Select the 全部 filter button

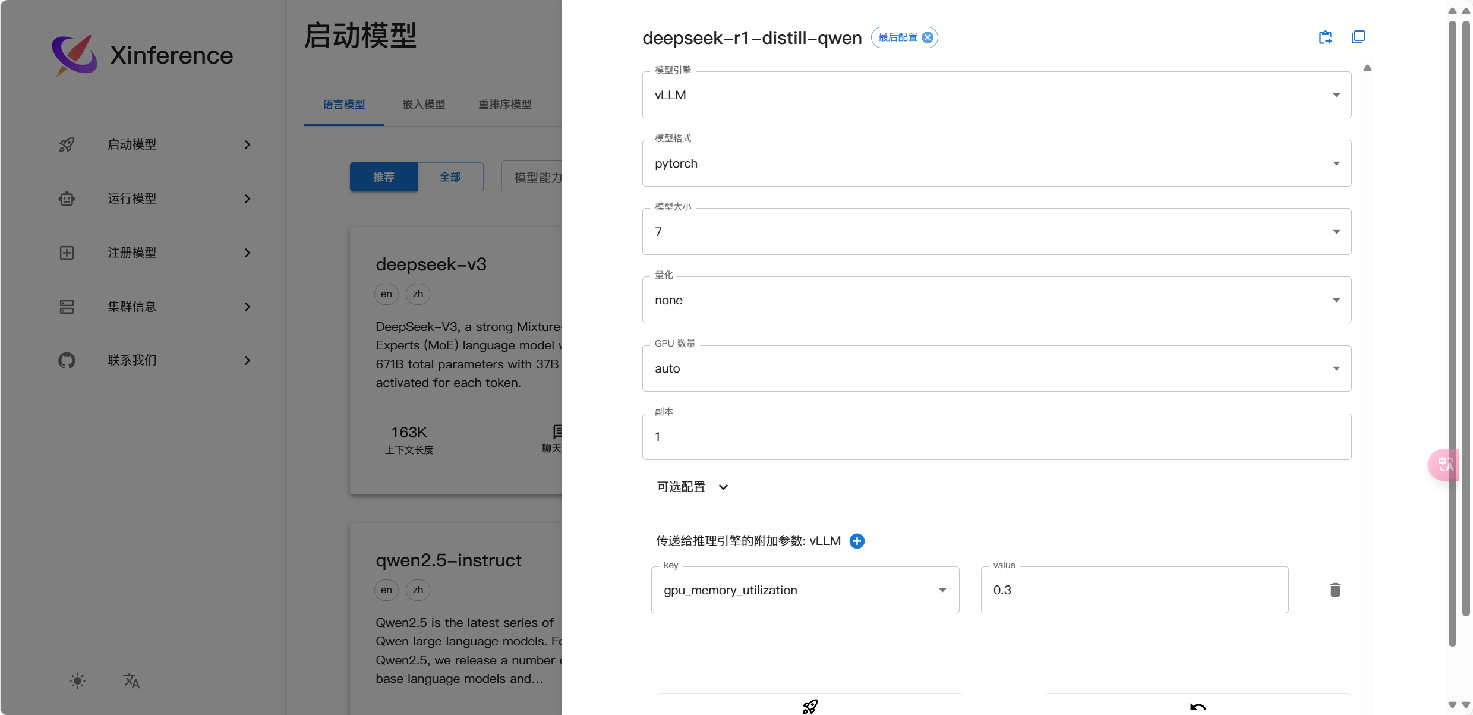[450, 177]
